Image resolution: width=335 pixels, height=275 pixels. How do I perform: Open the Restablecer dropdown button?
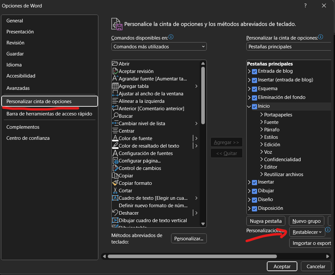pyautogui.click(x=307, y=232)
